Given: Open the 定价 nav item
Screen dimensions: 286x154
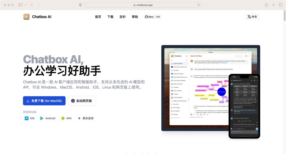Looking at the screenshot, I should tap(123, 17).
